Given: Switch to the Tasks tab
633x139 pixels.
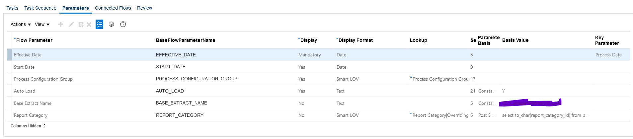Looking at the screenshot, I should point(12,8).
